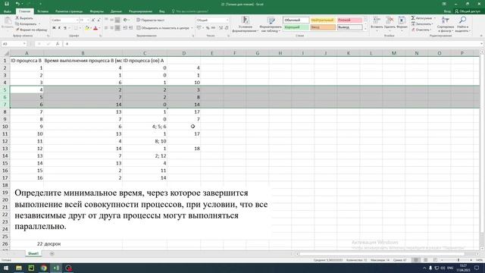Decrease decimal places
Image resolution: width=485 pixels, height=273 pixels.
click(227, 28)
